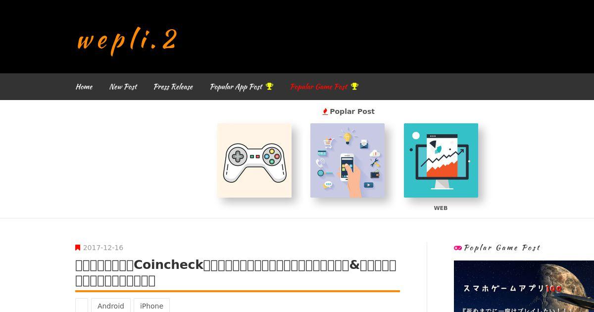Click the WEB label under the thumbnail

(x=441, y=208)
